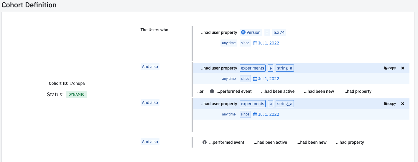Open the equals operator dropdown for Version

[x=267, y=32]
